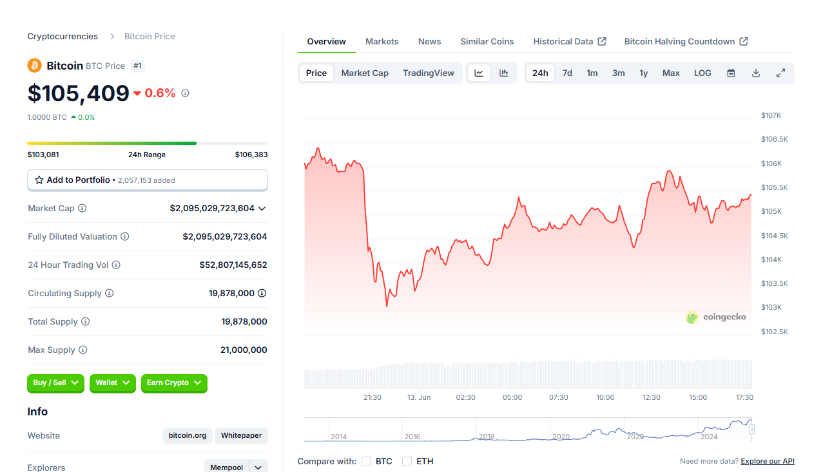Click Add to Portfolio button
823x472 pixels.
(148, 180)
